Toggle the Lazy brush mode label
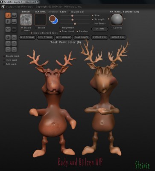155x171 pixels. 63,12
